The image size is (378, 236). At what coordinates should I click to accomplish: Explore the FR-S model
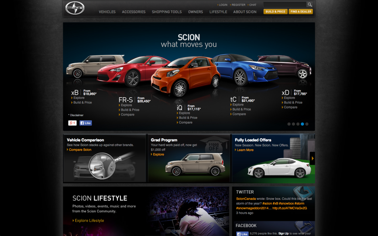(x=126, y=105)
